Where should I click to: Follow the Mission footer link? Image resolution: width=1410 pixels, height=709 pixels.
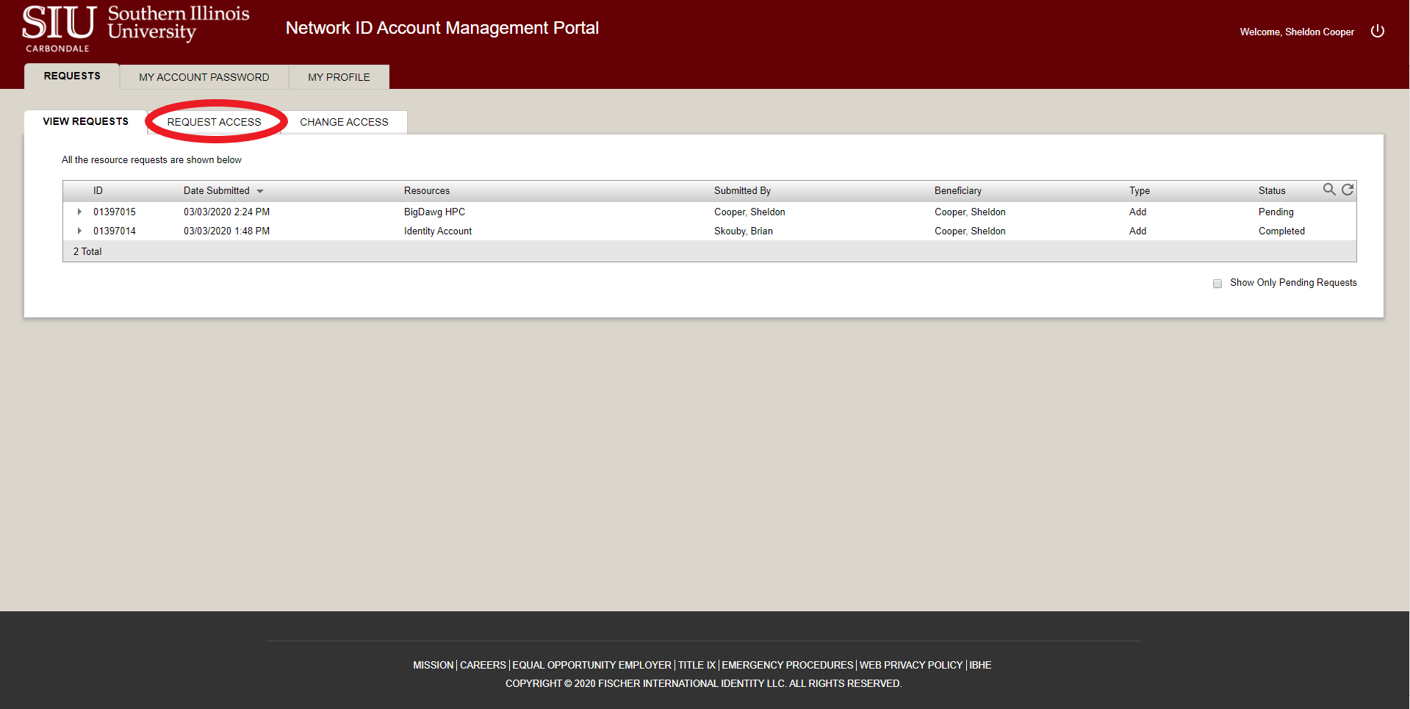tap(433, 665)
